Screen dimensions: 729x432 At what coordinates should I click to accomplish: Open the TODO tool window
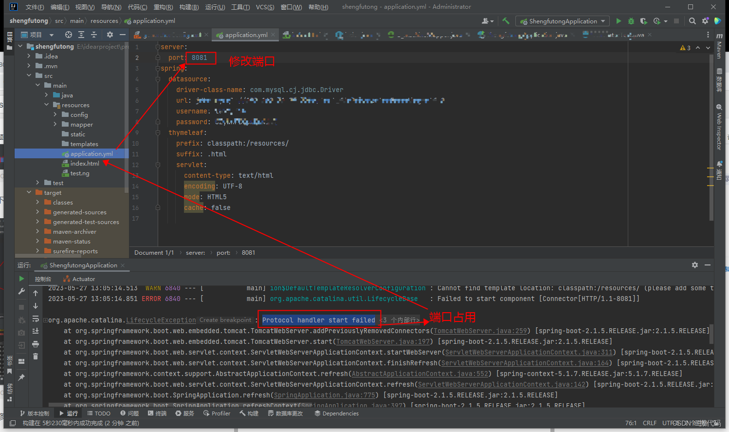pyautogui.click(x=99, y=413)
